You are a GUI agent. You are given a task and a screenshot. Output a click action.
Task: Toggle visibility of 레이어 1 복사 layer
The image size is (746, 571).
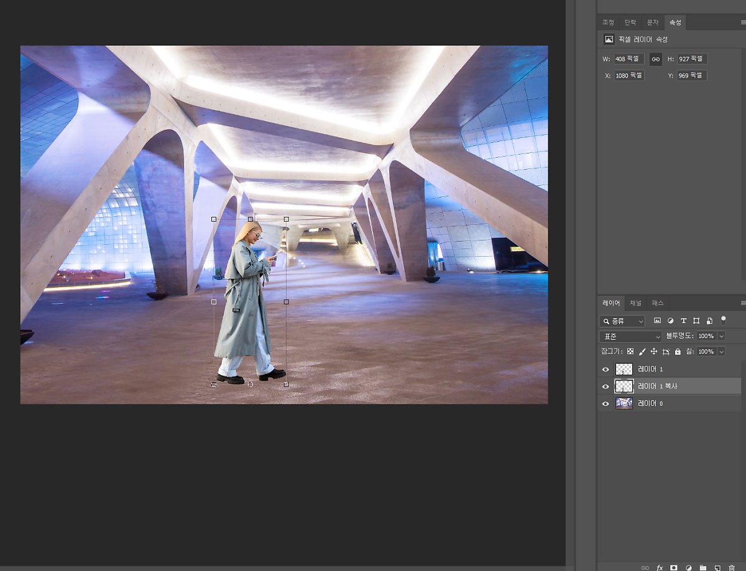pyautogui.click(x=606, y=386)
